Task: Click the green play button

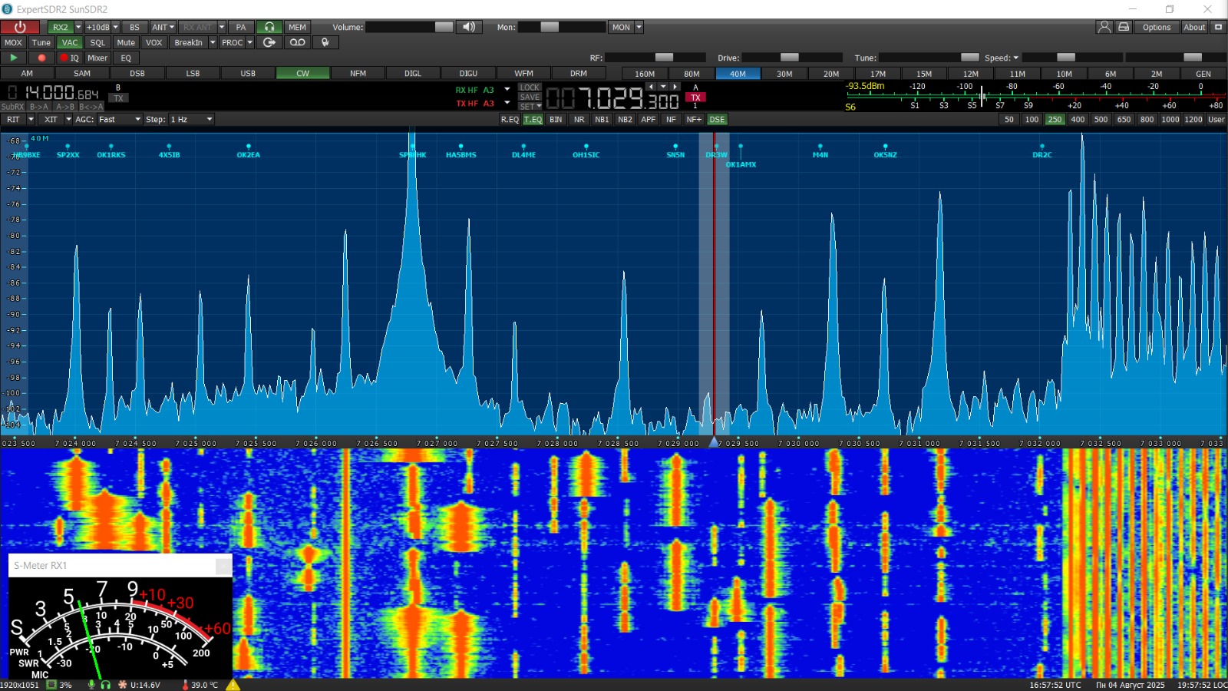Action: tap(14, 58)
